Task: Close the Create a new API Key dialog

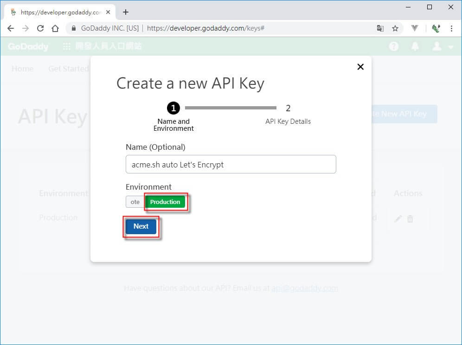Action: click(360, 67)
